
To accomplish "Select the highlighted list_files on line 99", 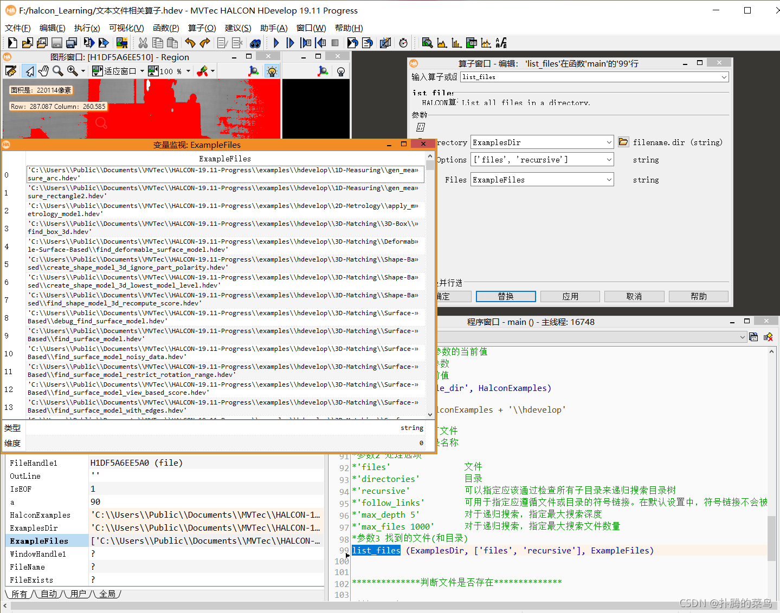I will [376, 550].
